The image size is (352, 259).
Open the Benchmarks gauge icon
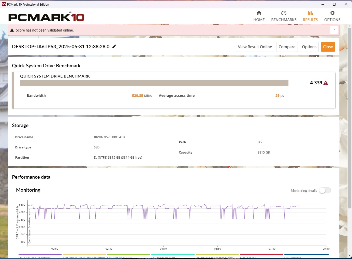[284, 13]
